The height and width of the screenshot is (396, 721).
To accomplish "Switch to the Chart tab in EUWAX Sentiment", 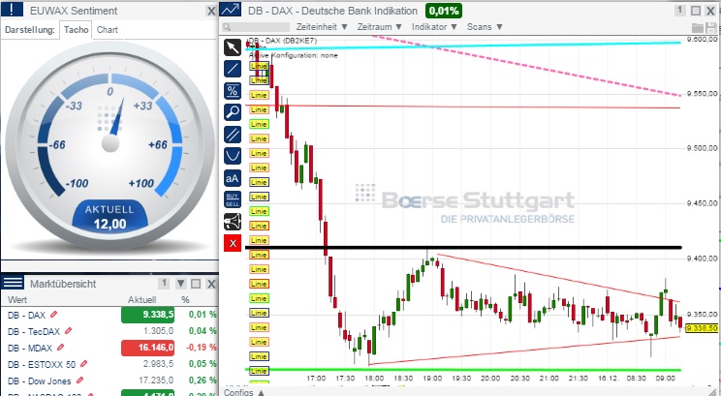I will [x=108, y=30].
